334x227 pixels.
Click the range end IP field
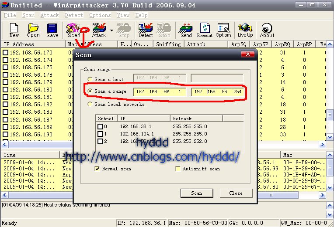pos(217,91)
